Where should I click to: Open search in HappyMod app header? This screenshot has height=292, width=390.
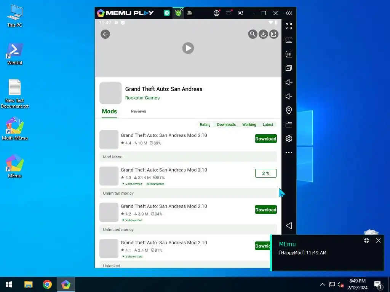coord(253,34)
